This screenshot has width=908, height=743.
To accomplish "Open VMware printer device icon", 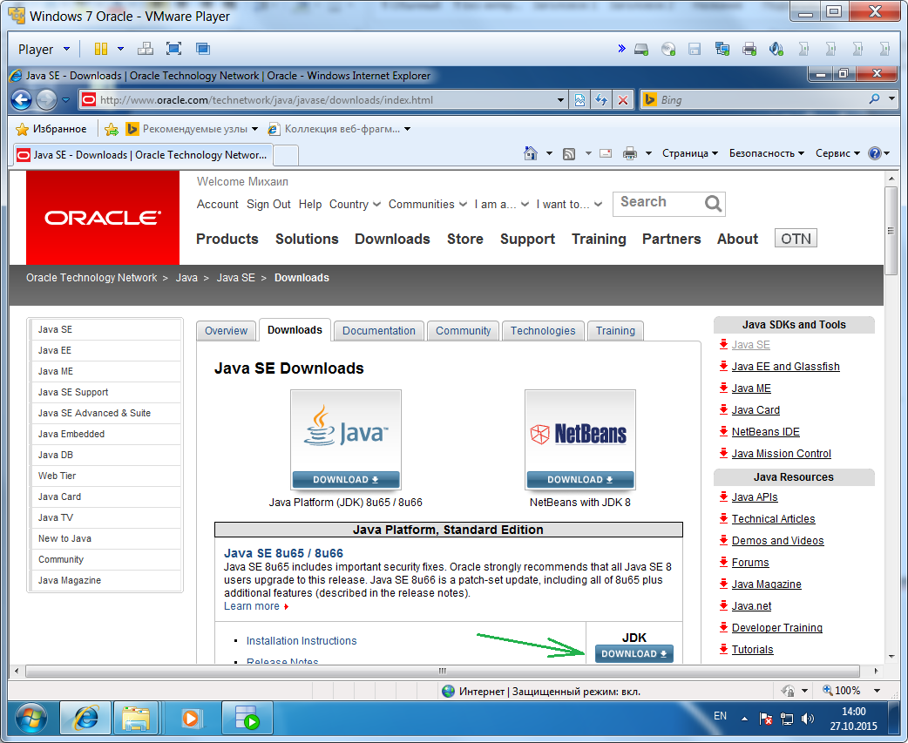I will [x=749, y=49].
